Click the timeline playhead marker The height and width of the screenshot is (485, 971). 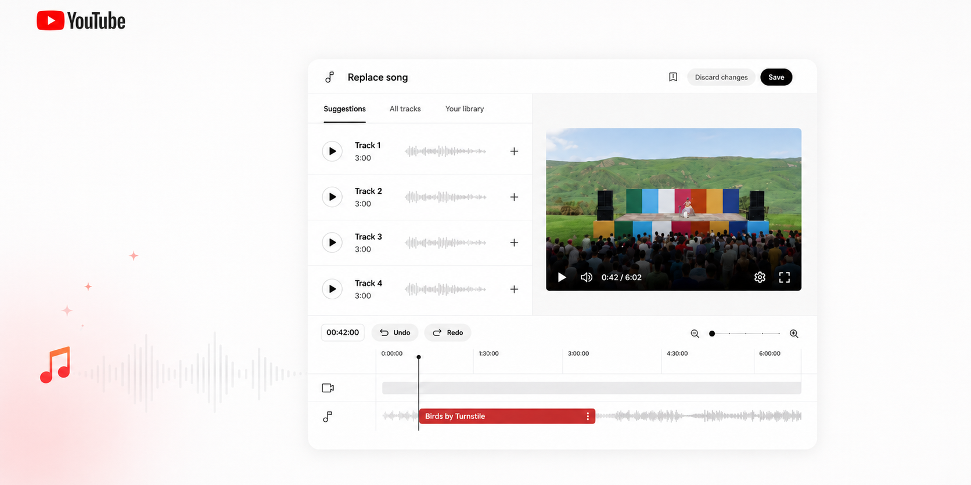419,357
